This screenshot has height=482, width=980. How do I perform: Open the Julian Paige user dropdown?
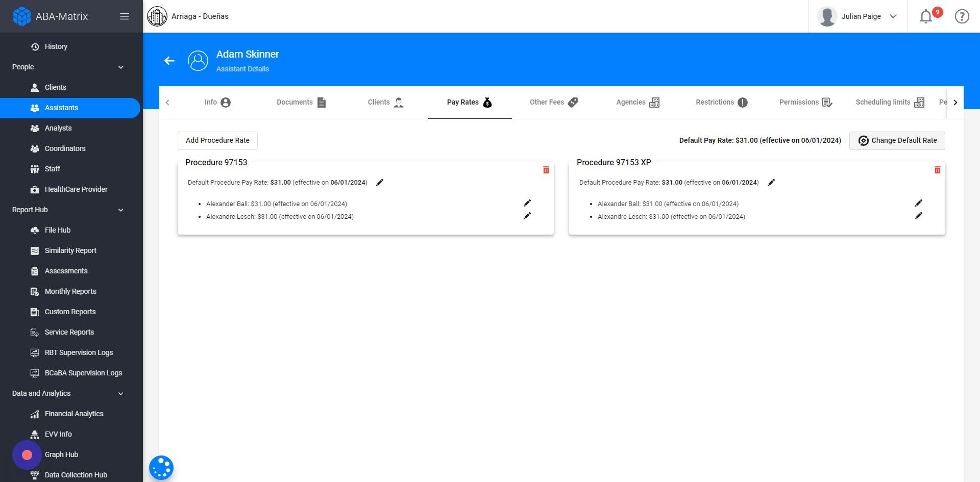(x=858, y=16)
